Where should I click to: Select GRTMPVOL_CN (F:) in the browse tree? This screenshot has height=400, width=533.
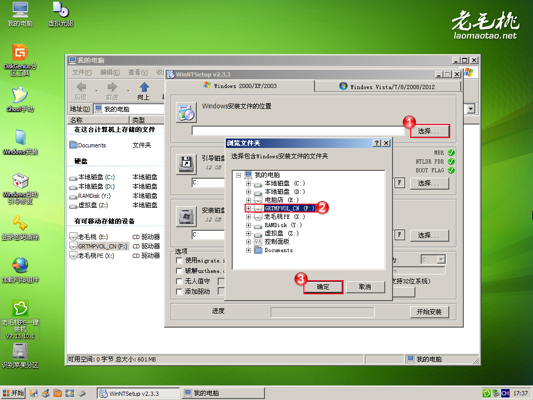pos(289,208)
